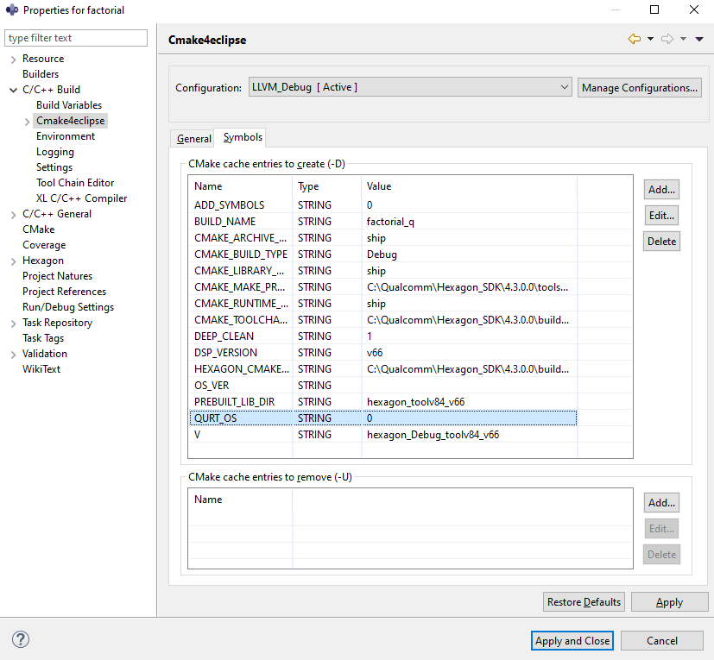The height and width of the screenshot is (660, 714).
Task: Click the Apply button
Action: pos(669,601)
